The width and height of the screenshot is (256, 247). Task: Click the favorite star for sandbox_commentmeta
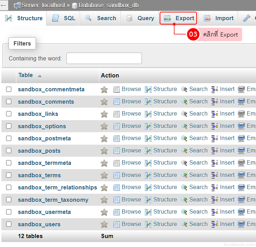[x=104, y=90]
